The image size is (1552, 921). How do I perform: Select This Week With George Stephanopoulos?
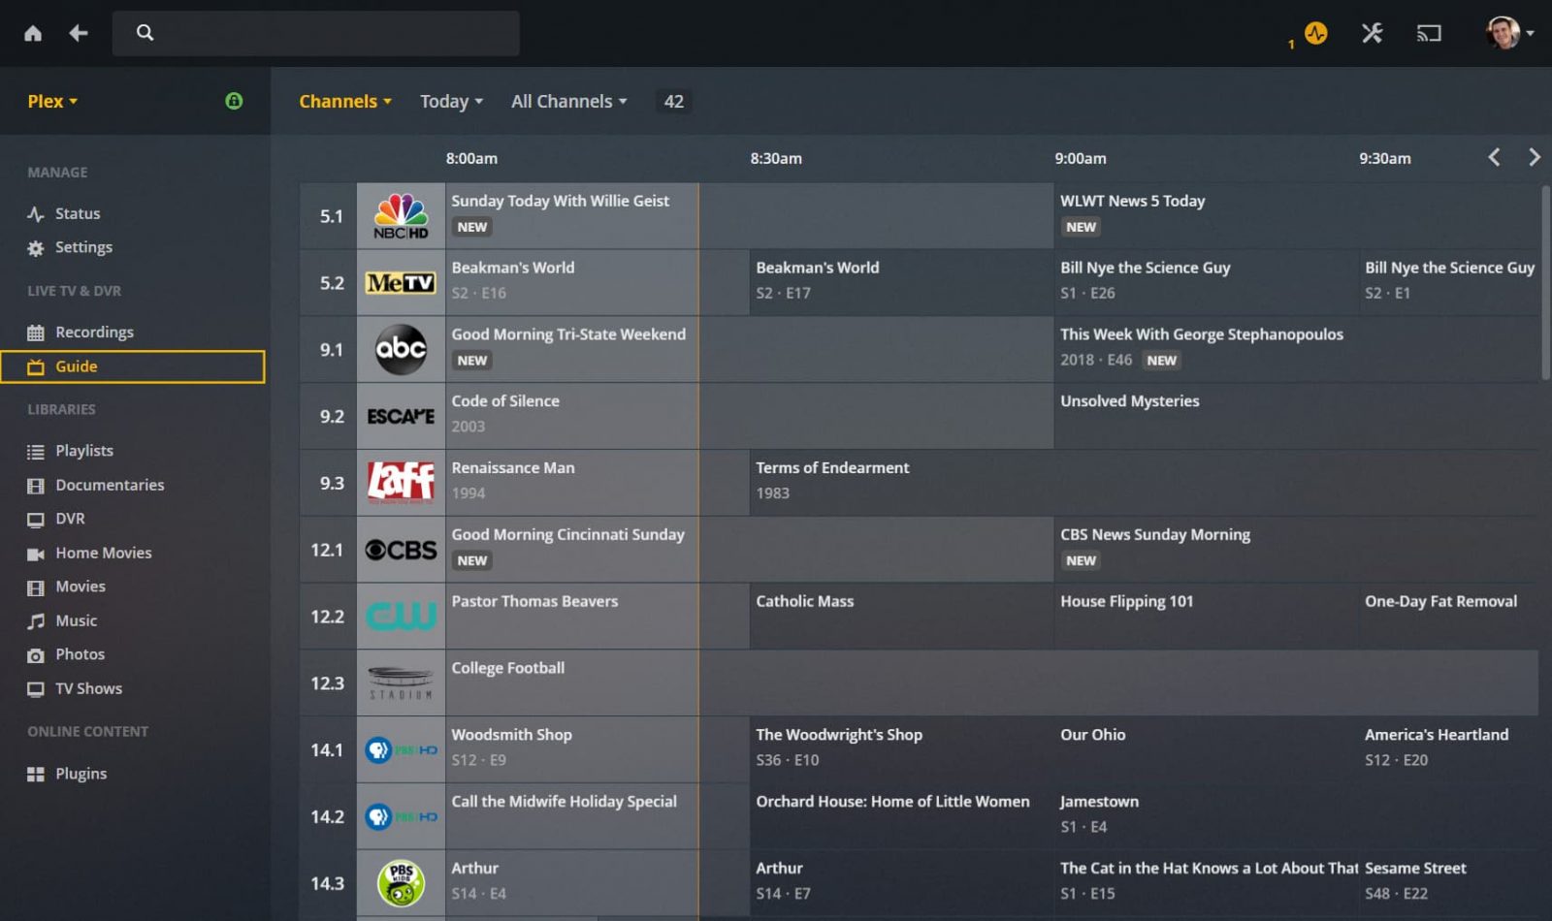pyautogui.click(x=1297, y=349)
